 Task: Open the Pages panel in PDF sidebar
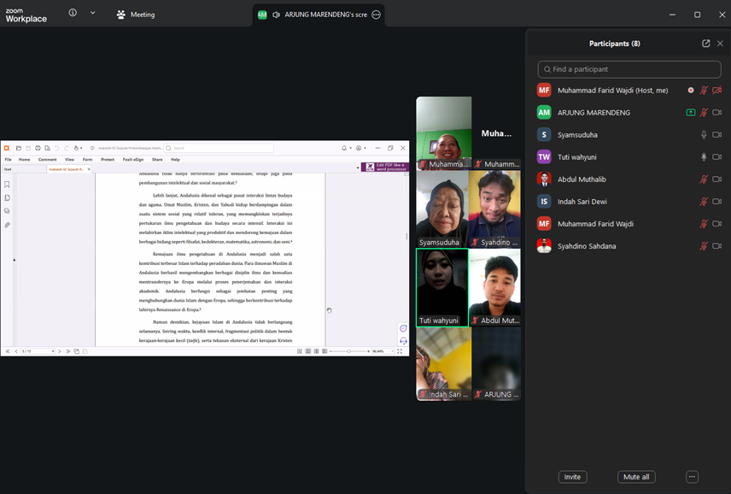[x=7, y=197]
